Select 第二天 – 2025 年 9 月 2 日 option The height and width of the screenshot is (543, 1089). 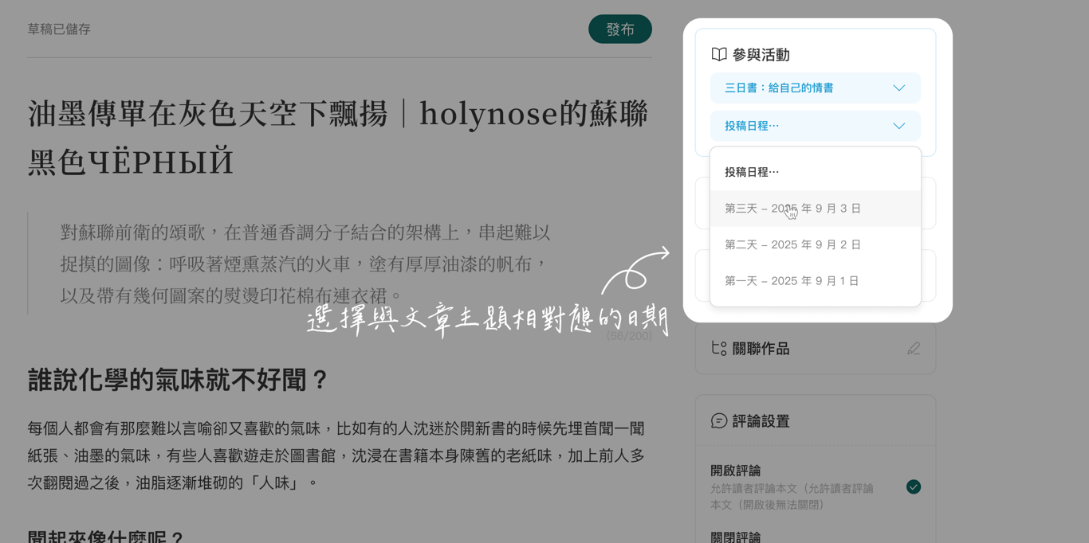tap(815, 244)
